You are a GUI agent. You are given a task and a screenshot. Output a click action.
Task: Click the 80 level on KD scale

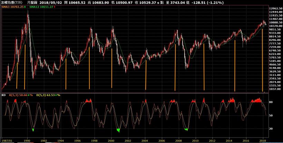pos(271,102)
